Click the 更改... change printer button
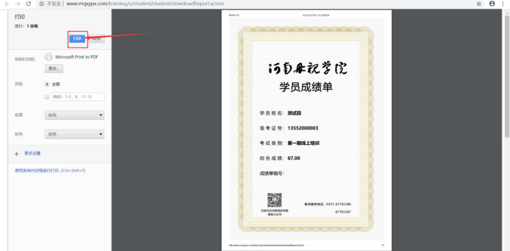 point(53,69)
